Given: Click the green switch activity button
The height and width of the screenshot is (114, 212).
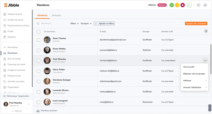Looking at the screenshot, I should pyautogui.click(x=172, y=5).
